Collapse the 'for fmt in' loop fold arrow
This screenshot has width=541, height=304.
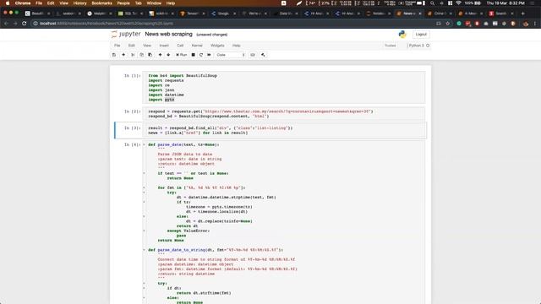click(x=145, y=187)
